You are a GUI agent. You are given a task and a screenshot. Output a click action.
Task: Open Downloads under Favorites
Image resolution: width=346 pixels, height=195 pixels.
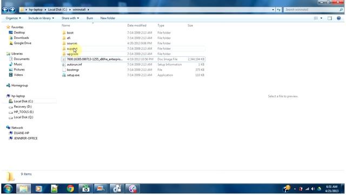[21, 38]
